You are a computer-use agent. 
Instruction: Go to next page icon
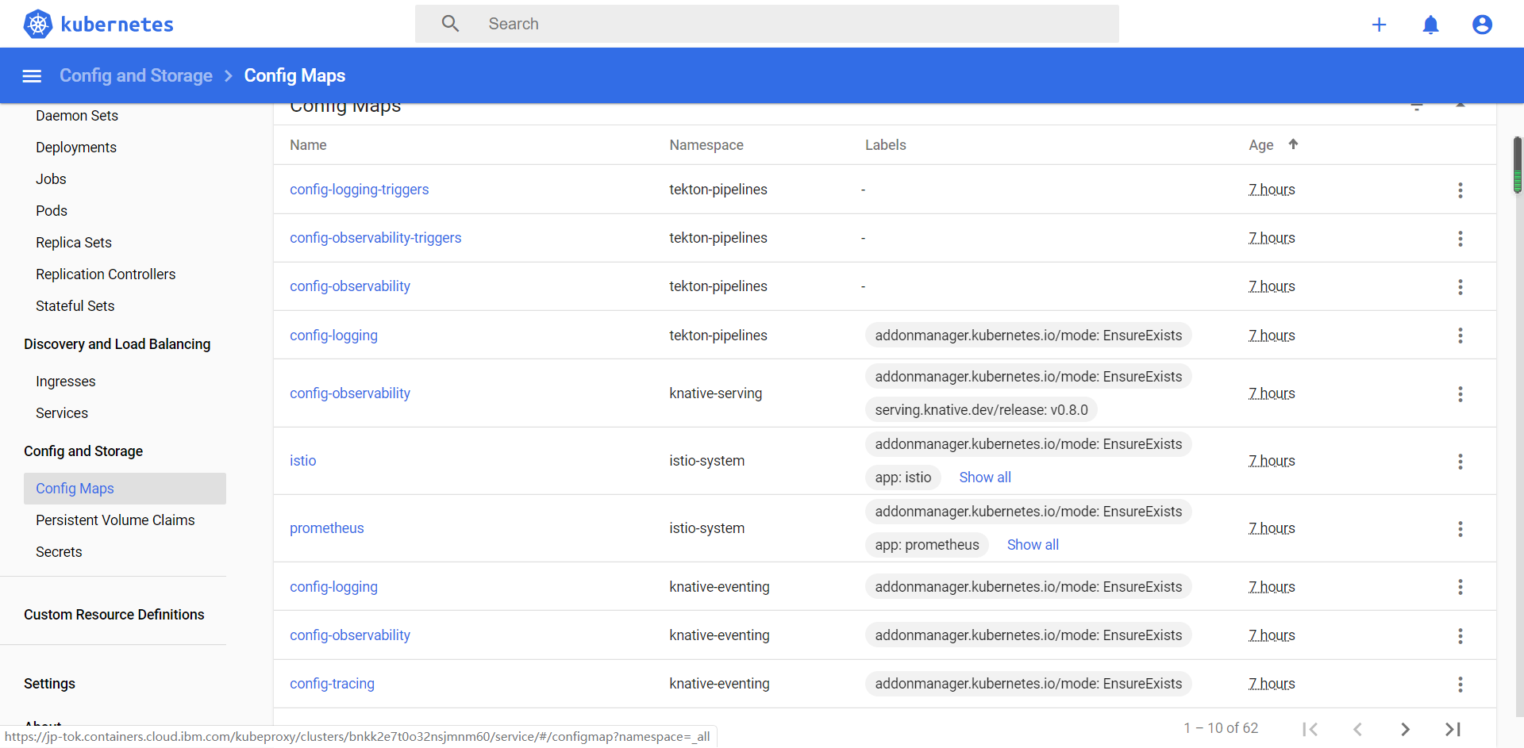coord(1405,729)
